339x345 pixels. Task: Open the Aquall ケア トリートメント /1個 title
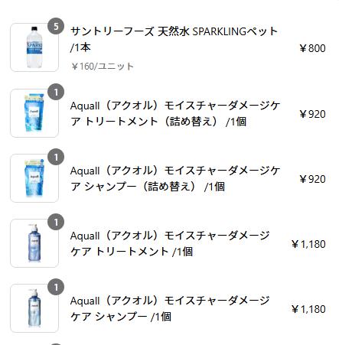[170, 243]
